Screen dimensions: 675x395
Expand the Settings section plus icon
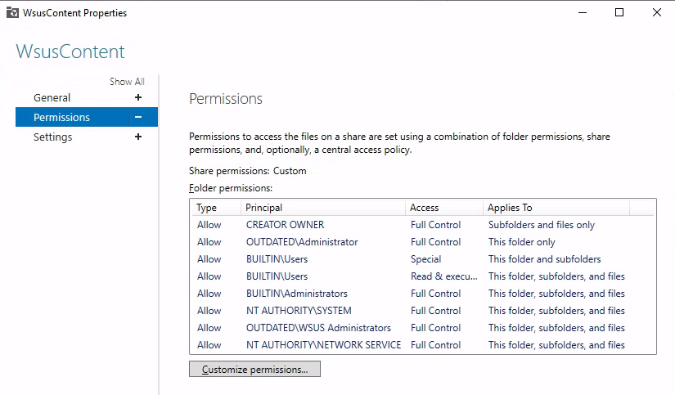pos(138,137)
